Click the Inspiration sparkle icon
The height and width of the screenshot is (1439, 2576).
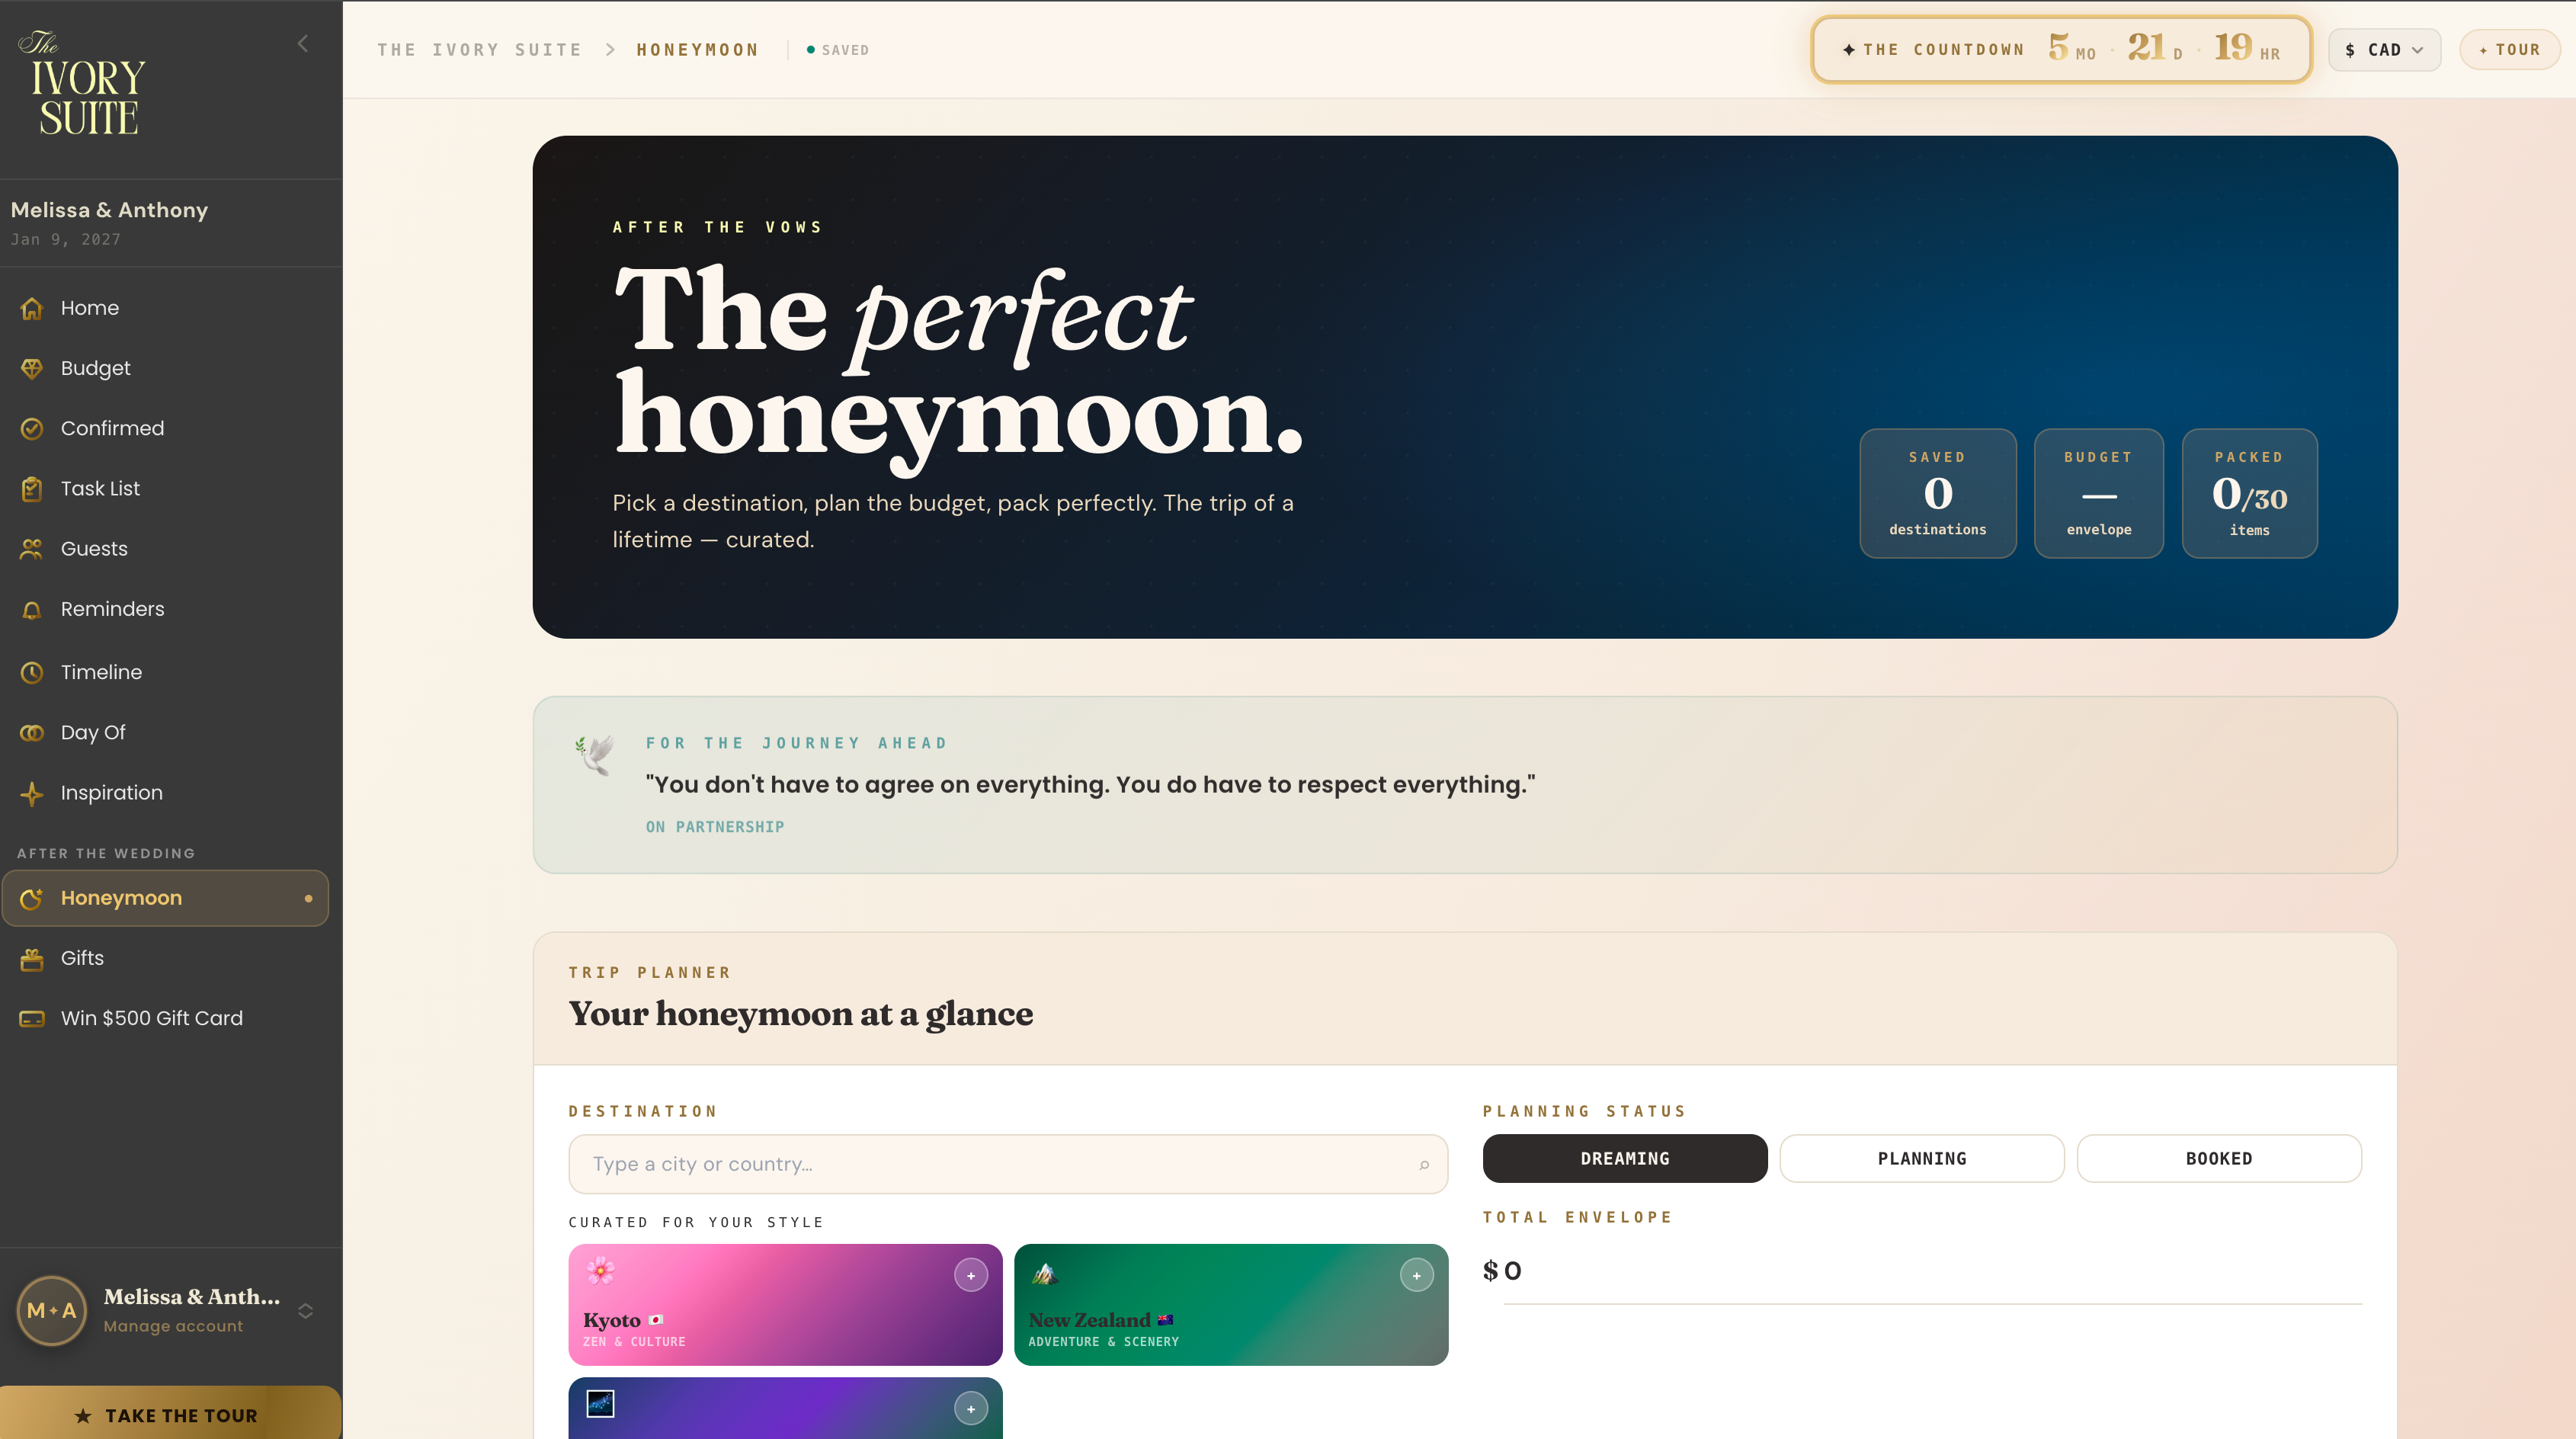[x=32, y=793]
